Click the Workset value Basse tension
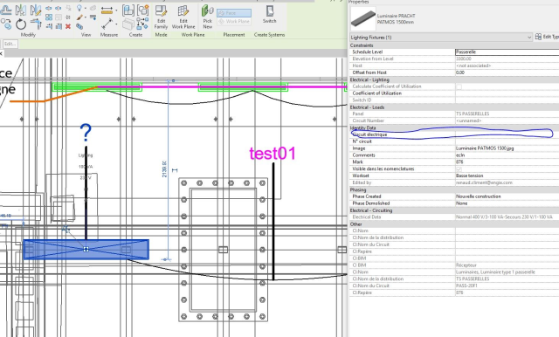Screen dimensions: 559x337 (x=469, y=176)
